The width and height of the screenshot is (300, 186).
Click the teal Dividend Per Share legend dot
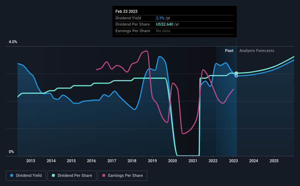click(53, 175)
